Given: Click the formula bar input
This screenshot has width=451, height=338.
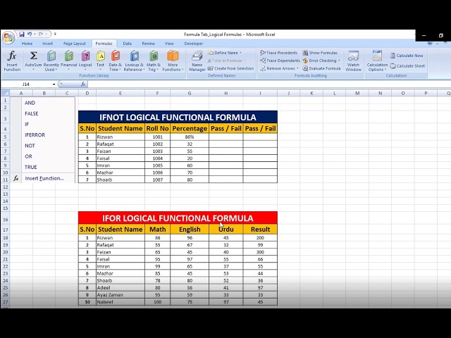Looking at the screenshot, I should (x=268, y=84).
